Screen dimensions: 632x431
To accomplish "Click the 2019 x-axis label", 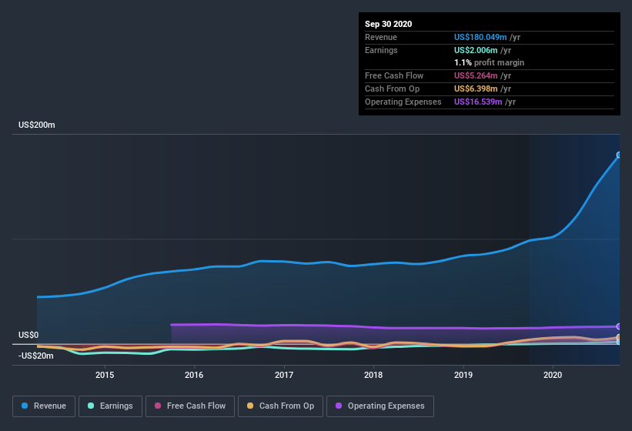I will coord(463,375).
